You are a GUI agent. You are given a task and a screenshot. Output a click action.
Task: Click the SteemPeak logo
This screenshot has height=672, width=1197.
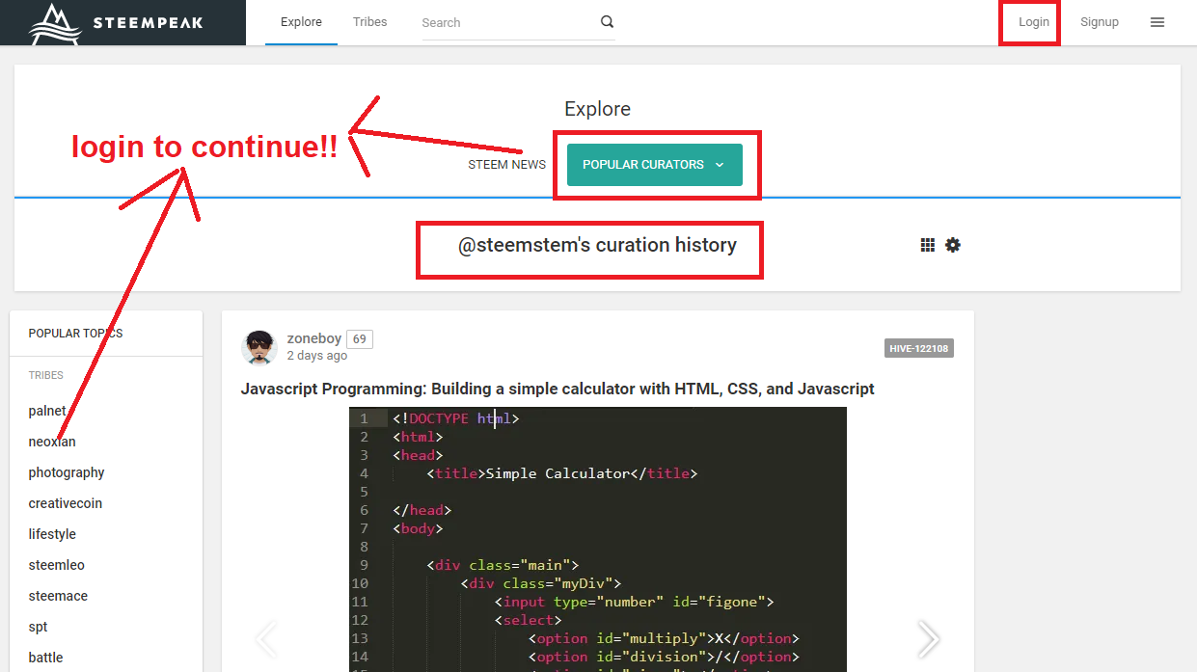(116, 23)
